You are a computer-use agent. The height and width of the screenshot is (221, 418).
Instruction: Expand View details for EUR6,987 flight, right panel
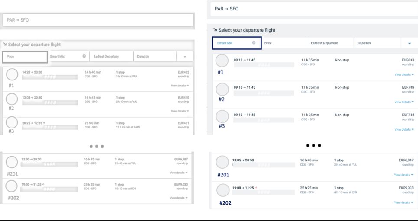click(x=404, y=175)
